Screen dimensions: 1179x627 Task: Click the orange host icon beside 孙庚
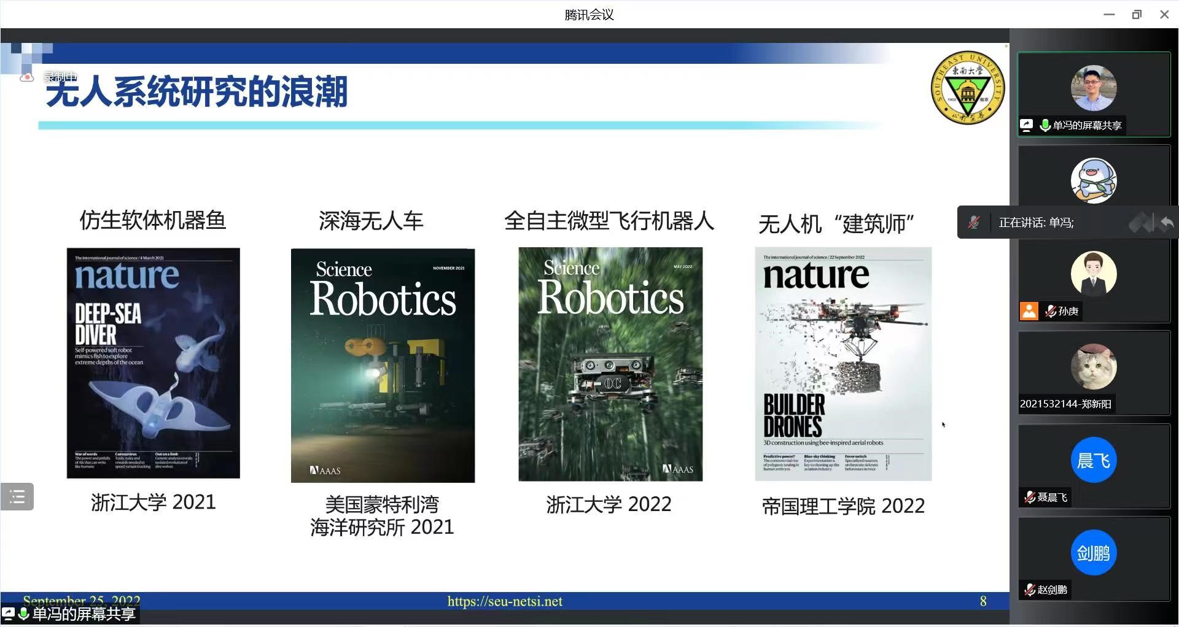1029,311
